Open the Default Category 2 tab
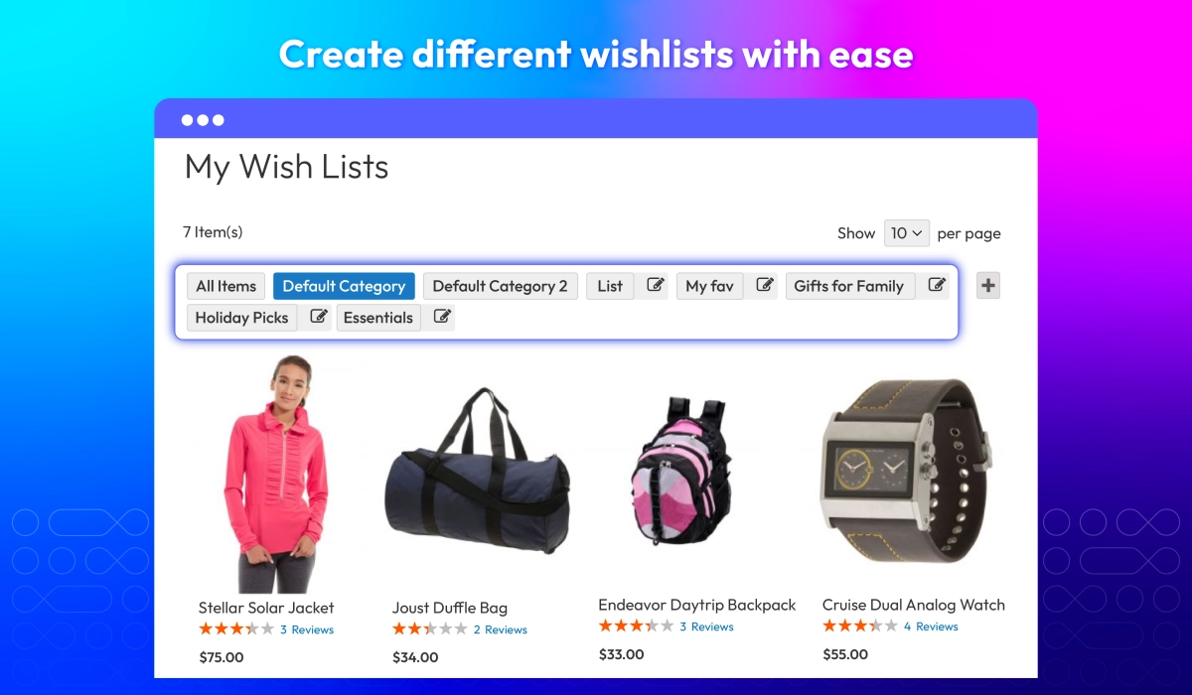1192x695 pixels. click(x=501, y=286)
